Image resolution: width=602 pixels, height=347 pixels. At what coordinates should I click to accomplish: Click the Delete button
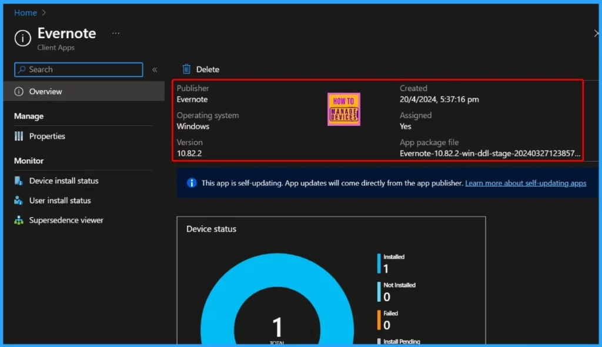click(201, 69)
